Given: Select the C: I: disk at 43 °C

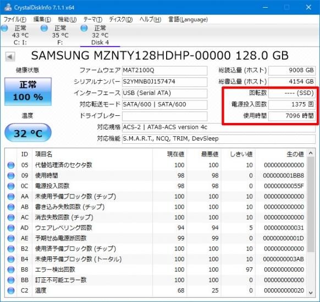Looking at the screenshot, I should 20,35.
